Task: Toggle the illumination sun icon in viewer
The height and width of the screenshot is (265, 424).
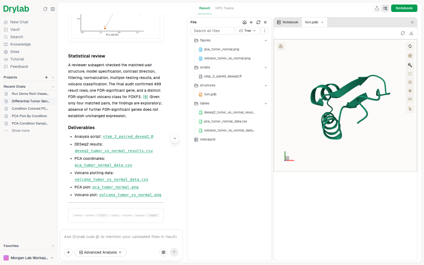Action: tap(410, 91)
